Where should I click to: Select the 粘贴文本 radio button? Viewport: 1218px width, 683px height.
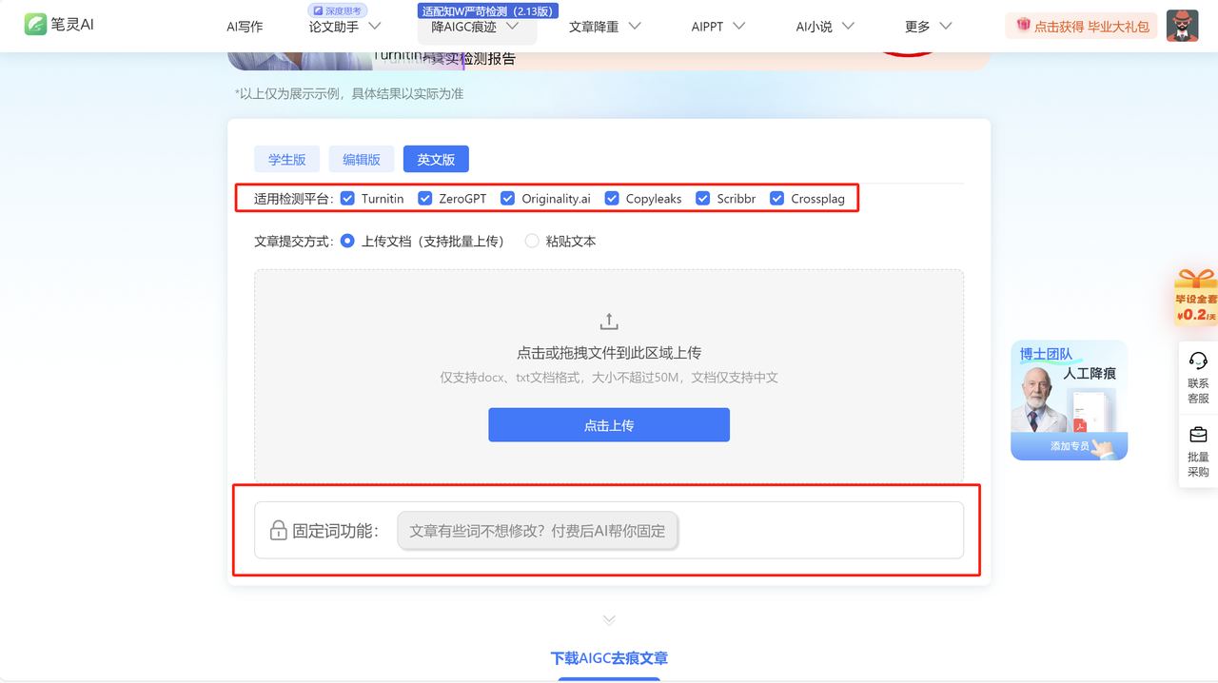pyautogui.click(x=532, y=241)
